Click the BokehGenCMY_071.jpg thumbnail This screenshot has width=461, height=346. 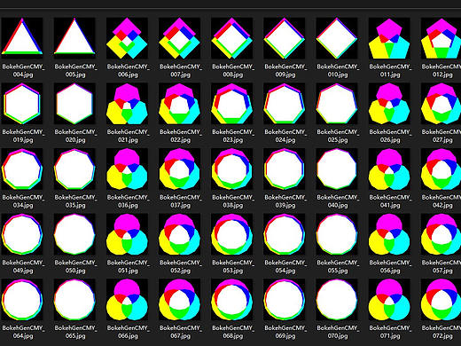(x=389, y=300)
